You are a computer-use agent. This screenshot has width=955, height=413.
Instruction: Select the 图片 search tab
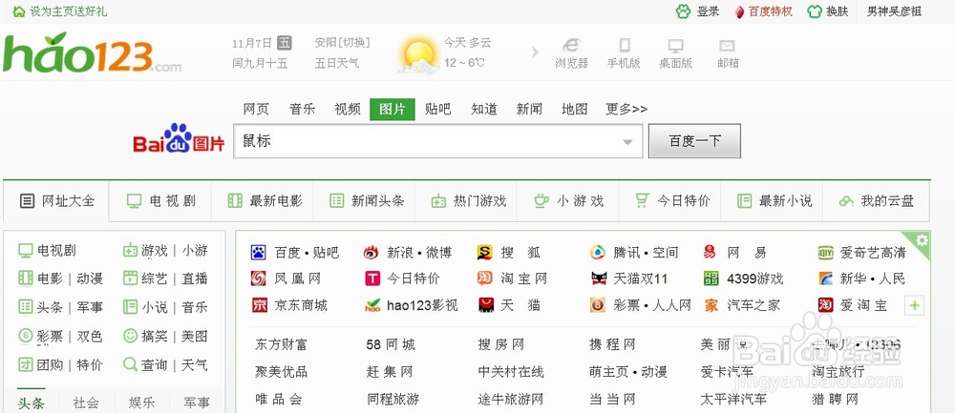393,110
